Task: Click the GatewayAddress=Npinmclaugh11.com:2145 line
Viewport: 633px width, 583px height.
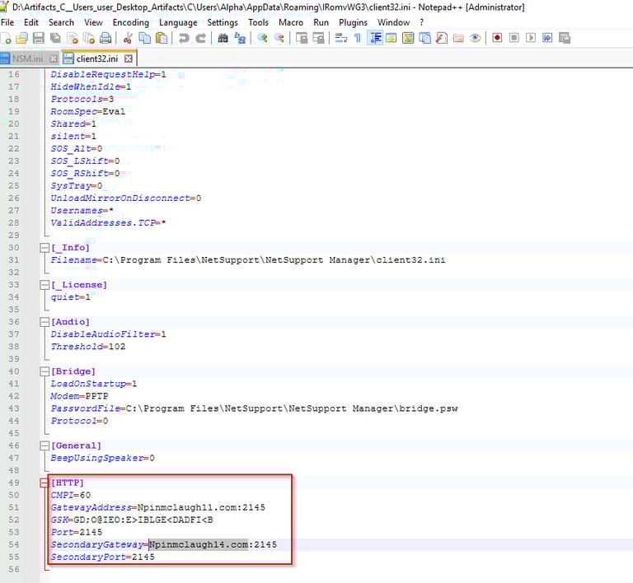Action: click(158, 507)
